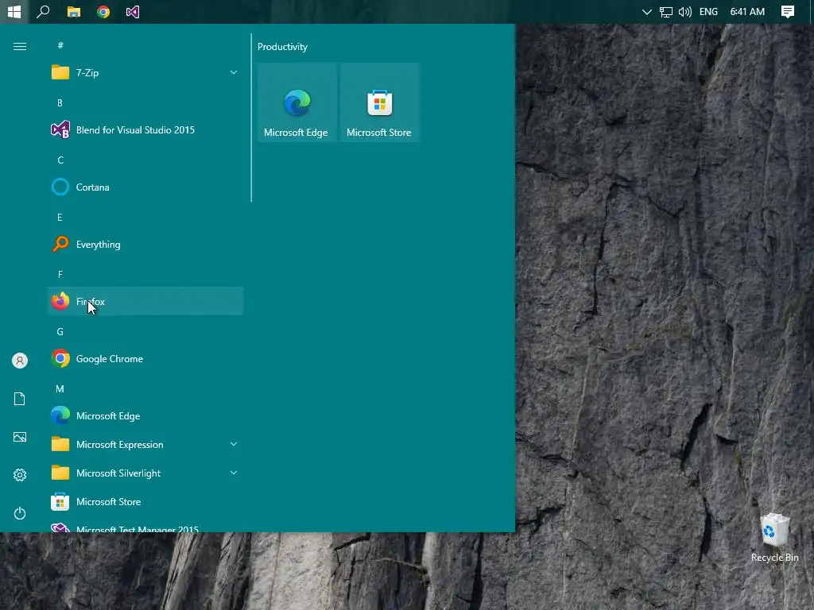
Task: Open Microsoft Silverlight folder
Action: tap(145, 473)
